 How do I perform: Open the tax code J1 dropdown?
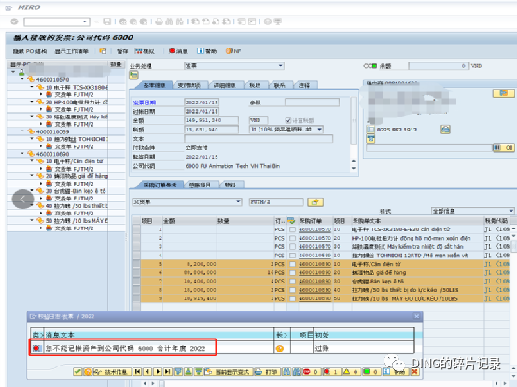(x=319, y=129)
